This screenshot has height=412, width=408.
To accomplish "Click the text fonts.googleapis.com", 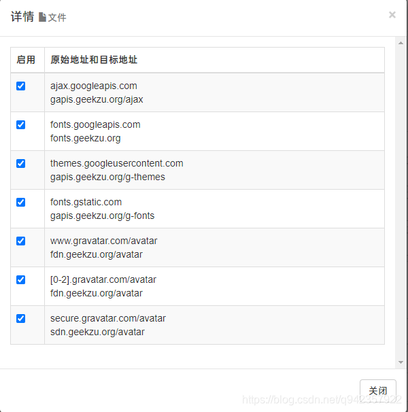I will pos(95,125).
